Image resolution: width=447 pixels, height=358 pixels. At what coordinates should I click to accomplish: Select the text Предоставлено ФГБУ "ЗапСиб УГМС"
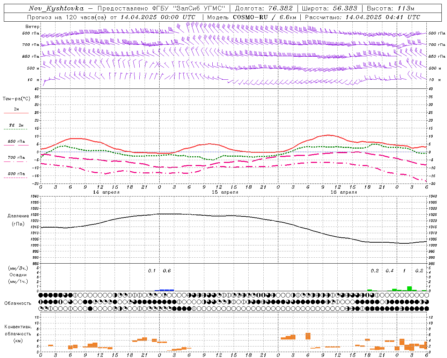(161, 8)
